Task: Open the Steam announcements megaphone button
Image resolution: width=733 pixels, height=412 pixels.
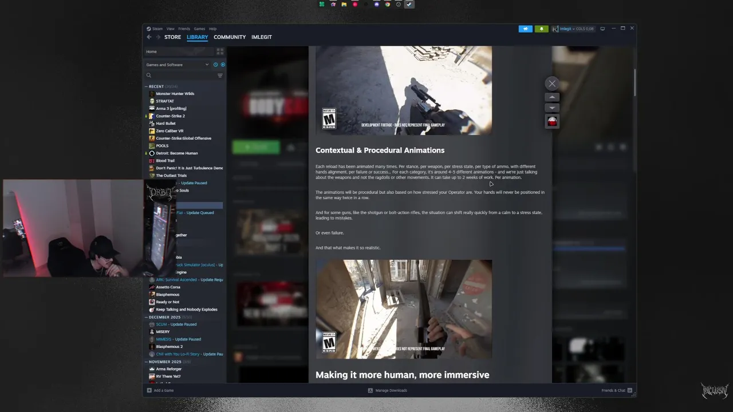Action: tap(525, 29)
